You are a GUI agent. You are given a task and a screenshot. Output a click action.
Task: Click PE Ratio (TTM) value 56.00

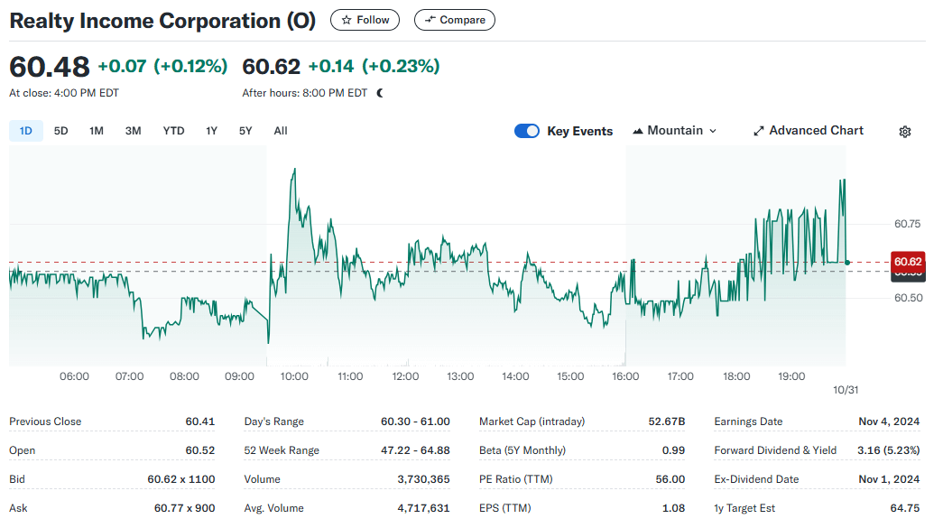pyautogui.click(x=670, y=479)
